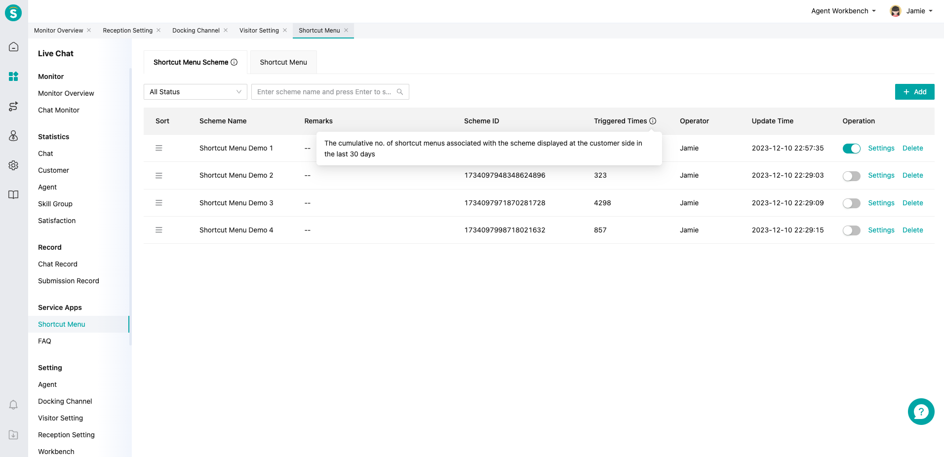Click the info icon beside Triggered Times

coord(653,121)
